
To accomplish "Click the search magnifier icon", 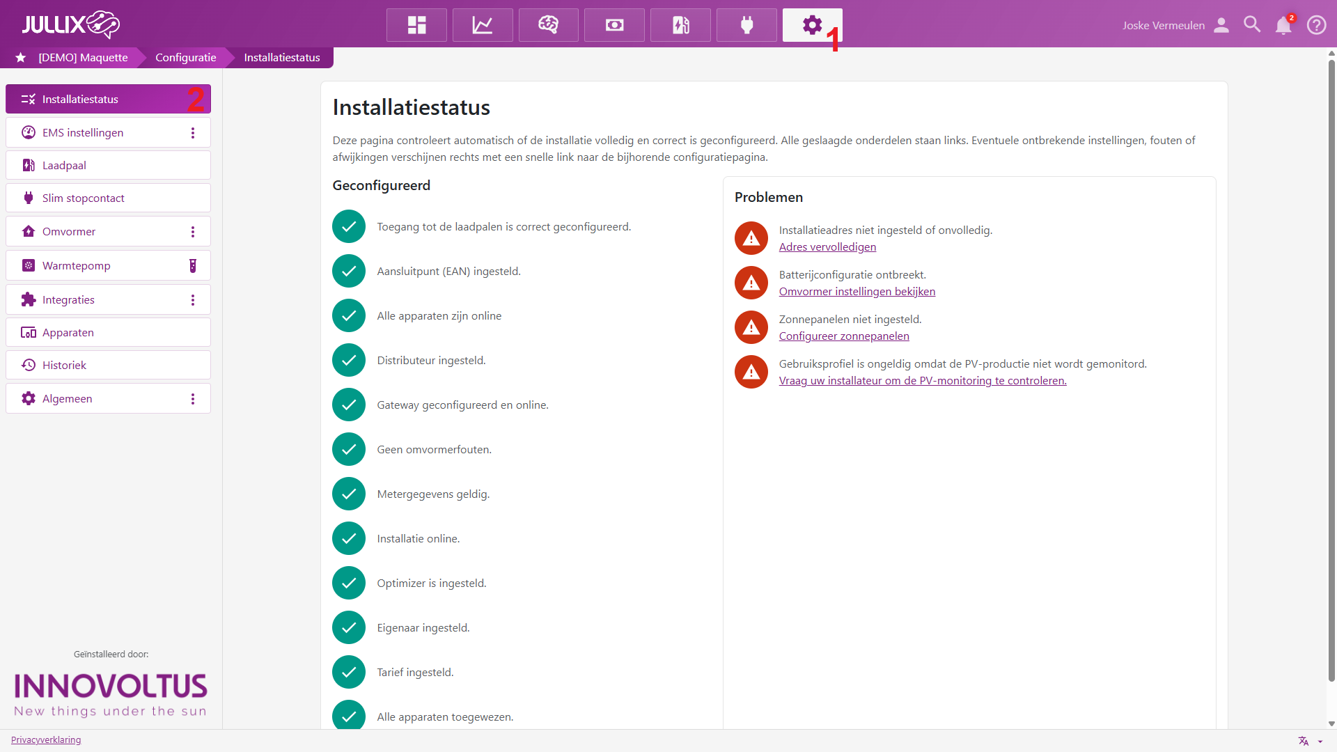I will click(x=1252, y=25).
